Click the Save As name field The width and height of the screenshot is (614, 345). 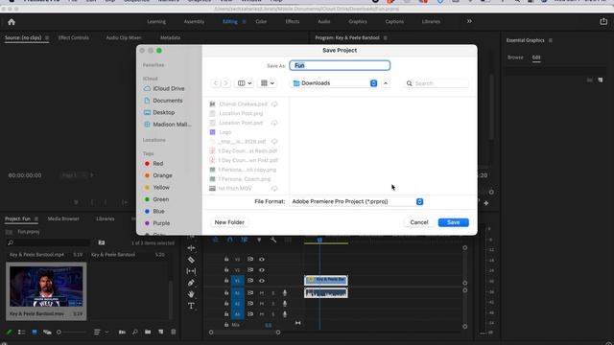340,65
